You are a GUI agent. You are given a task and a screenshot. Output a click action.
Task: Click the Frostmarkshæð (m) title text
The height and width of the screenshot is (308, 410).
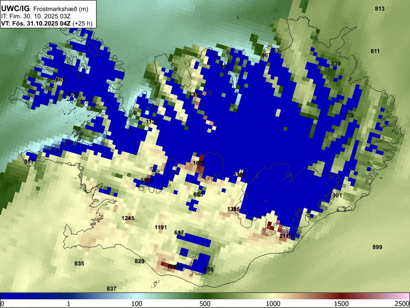coord(61,9)
